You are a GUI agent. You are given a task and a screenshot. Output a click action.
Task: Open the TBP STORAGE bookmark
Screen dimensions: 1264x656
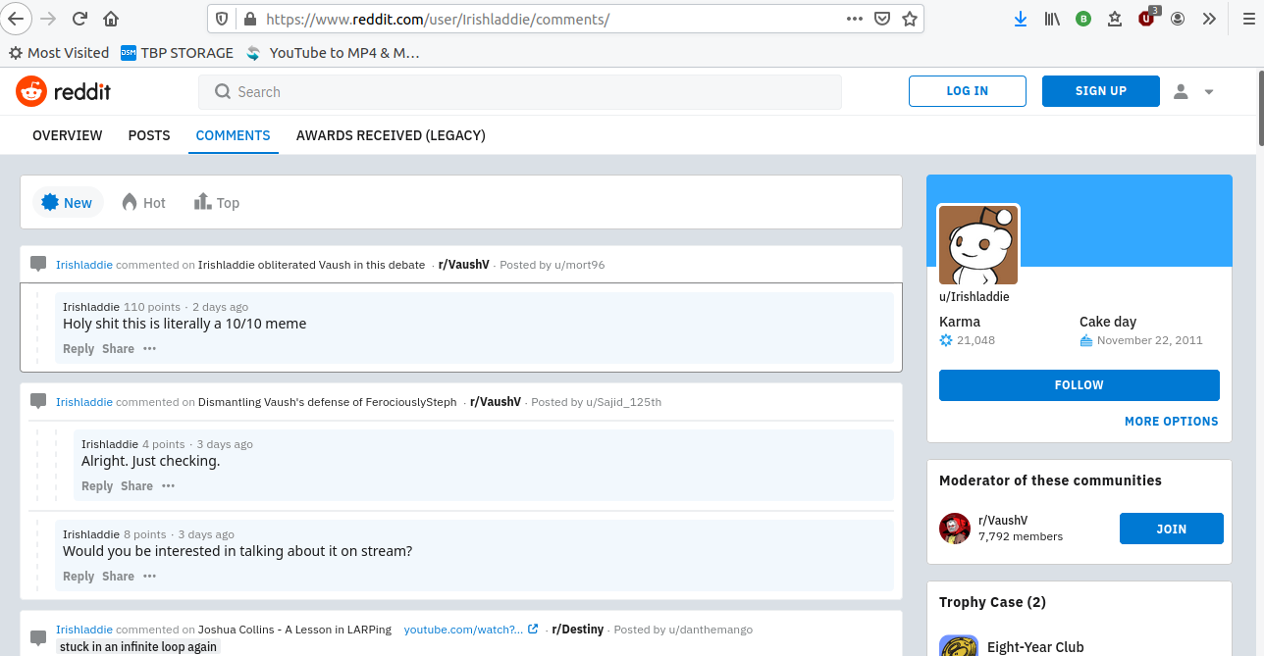pos(177,53)
